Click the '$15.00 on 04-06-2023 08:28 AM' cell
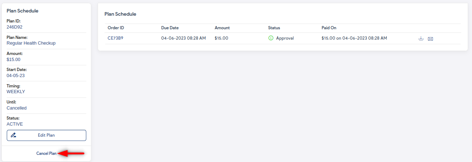The height and width of the screenshot is (162, 472). (x=354, y=38)
